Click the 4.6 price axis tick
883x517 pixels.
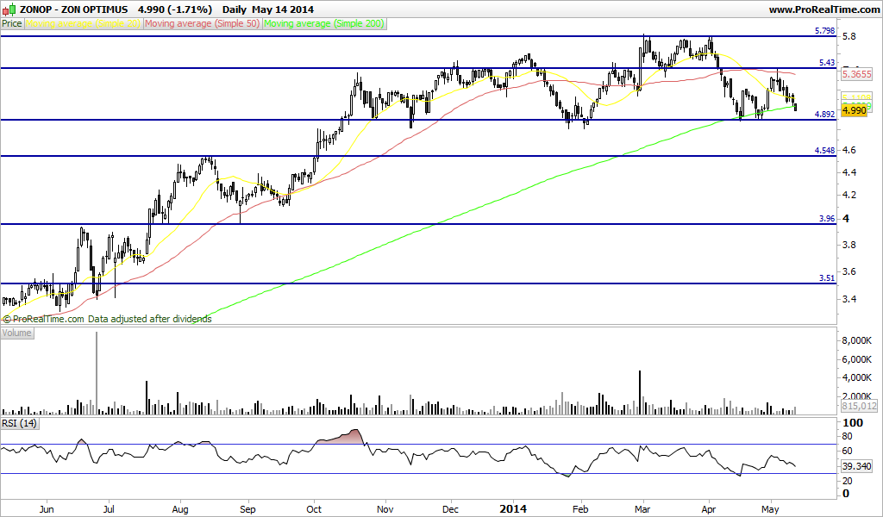[849, 150]
